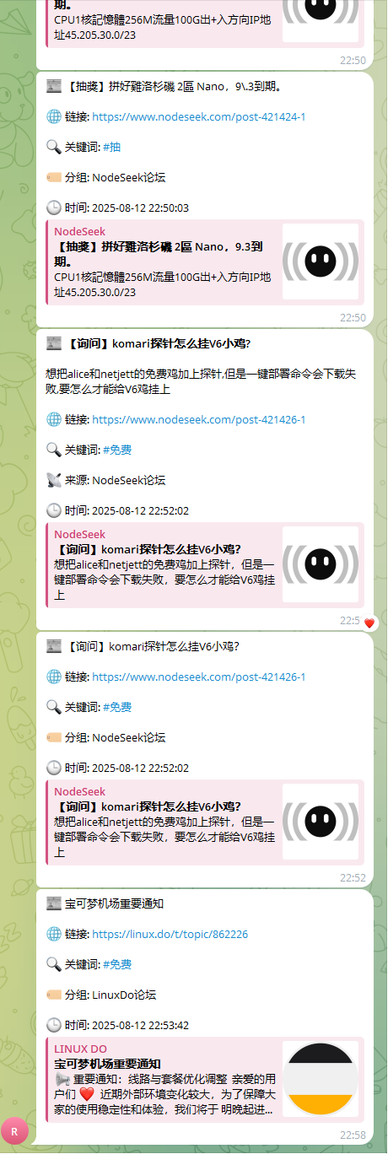Open the post-421426-1 link in the bold 询问 message
The height and width of the screenshot is (1154, 388).
click(198, 419)
